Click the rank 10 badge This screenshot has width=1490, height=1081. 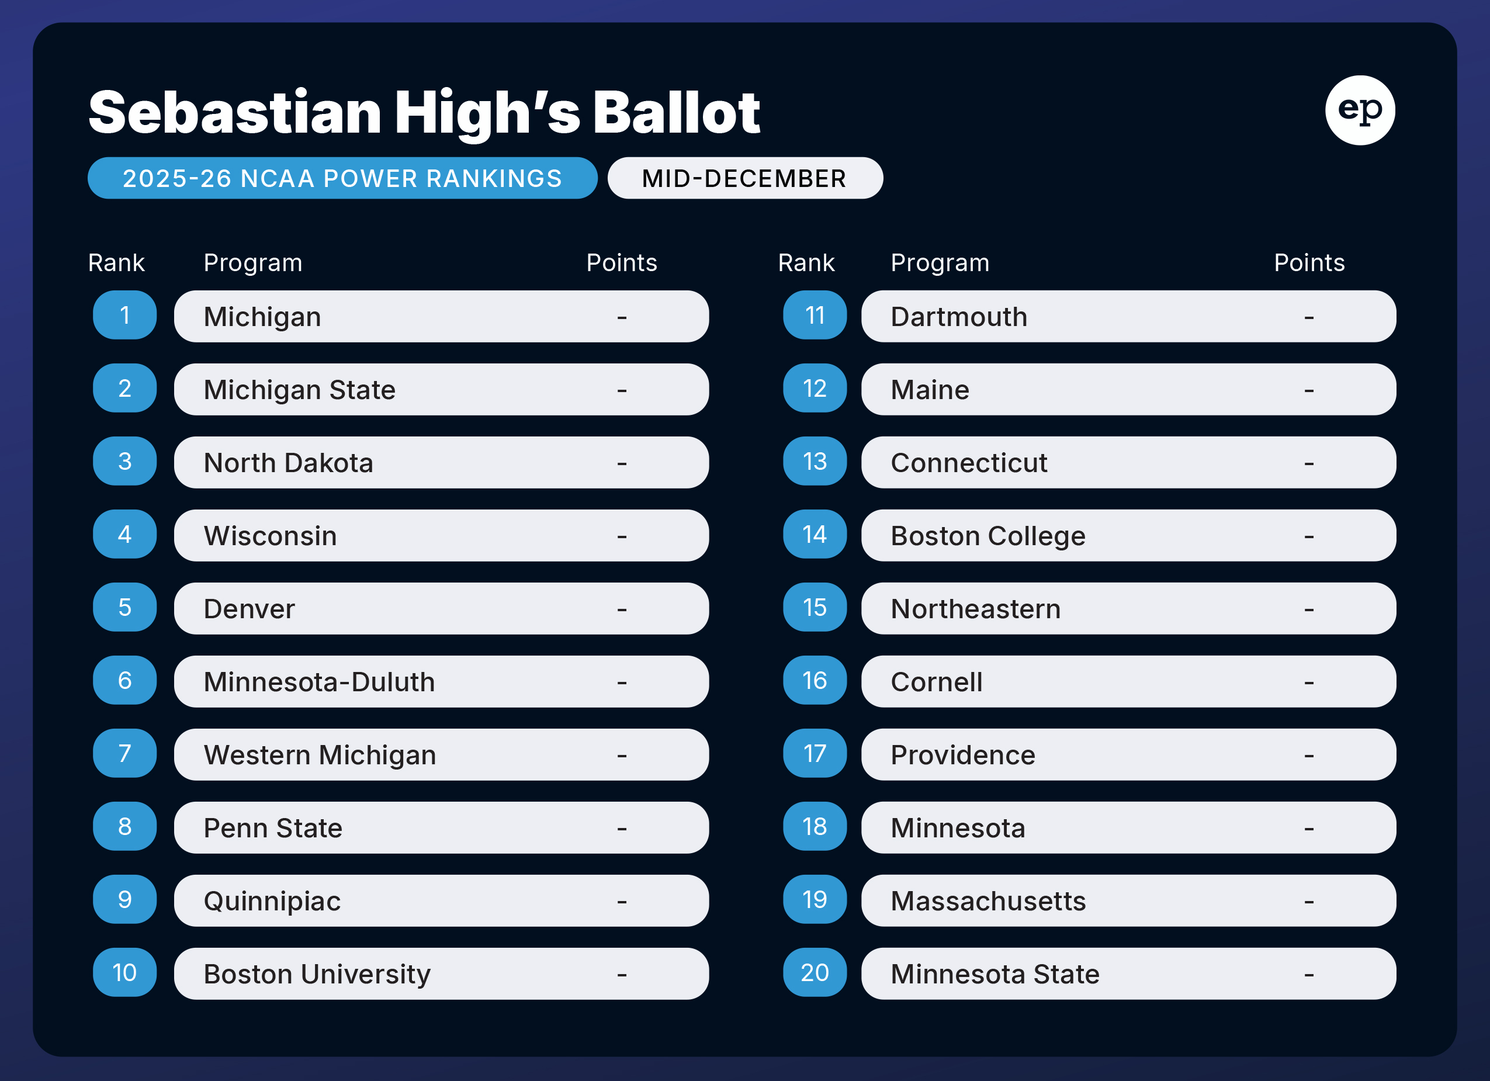click(x=125, y=972)
